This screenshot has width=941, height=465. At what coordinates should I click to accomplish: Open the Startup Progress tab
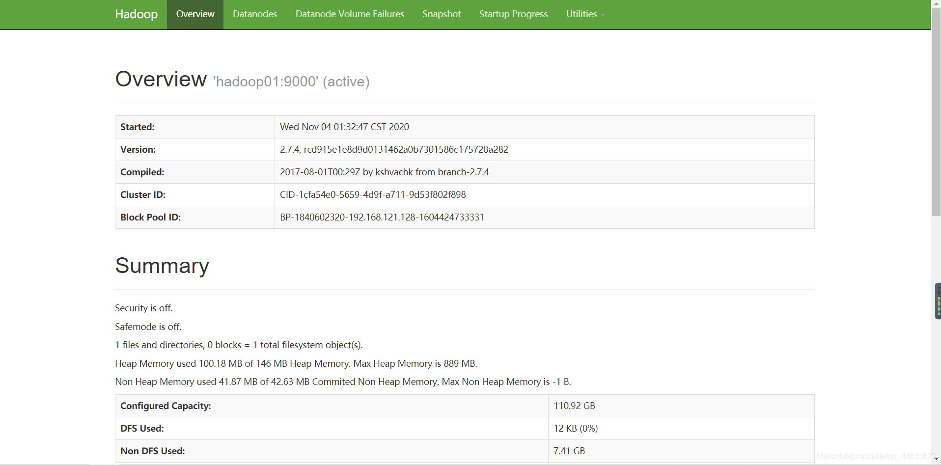513,14
